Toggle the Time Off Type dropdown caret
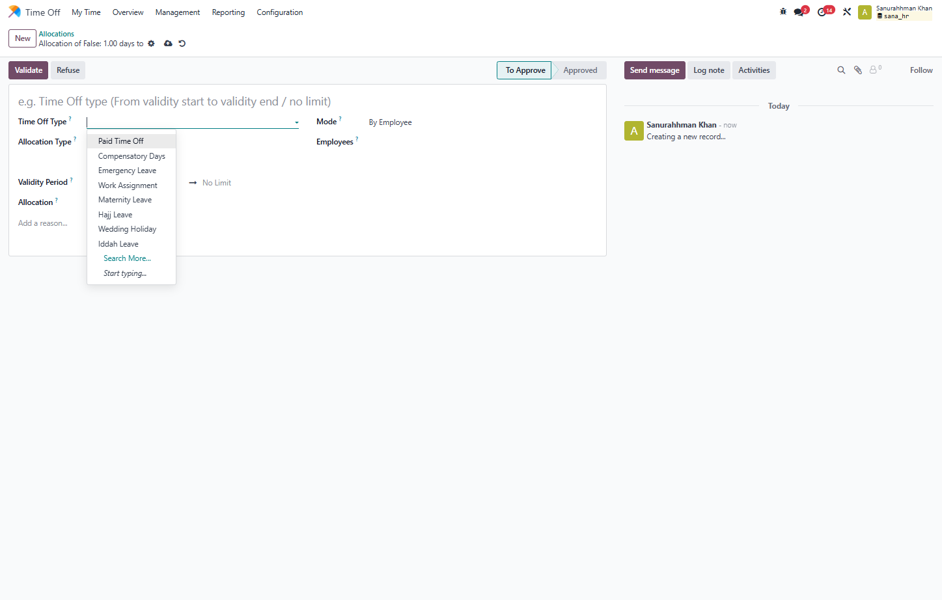This screenshot has width=942, height=600. click(x=296, y=122)
